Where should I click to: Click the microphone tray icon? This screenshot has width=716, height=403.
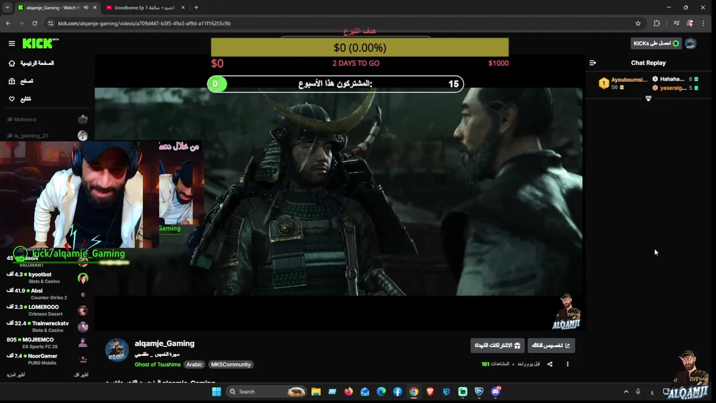click(638, 392)
